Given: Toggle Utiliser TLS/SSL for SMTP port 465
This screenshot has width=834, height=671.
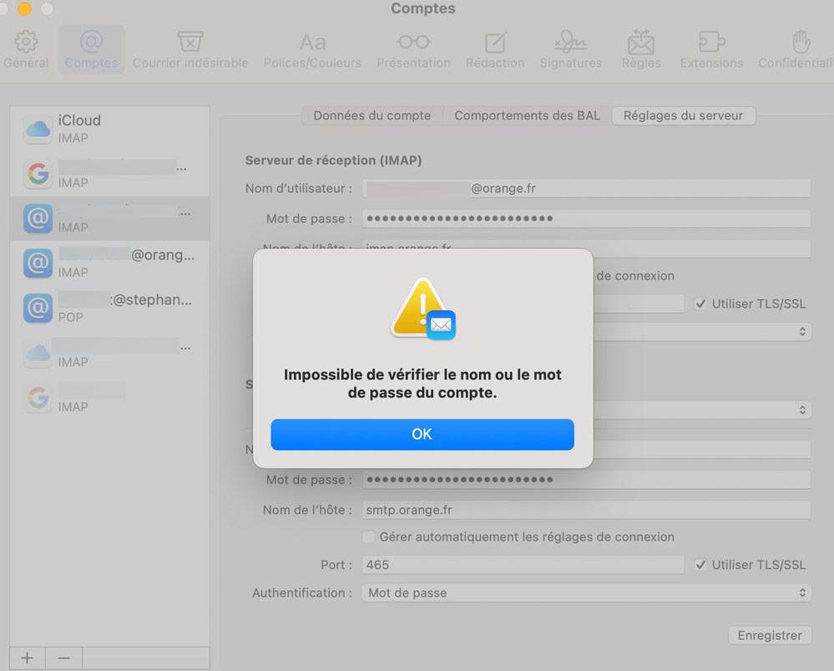Looking at the screenshot, I should click(700, 565).
